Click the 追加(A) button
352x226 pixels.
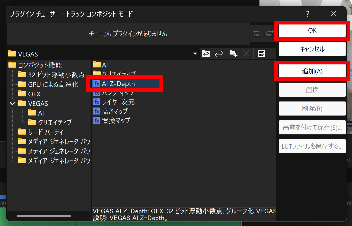tap(312, 71)
